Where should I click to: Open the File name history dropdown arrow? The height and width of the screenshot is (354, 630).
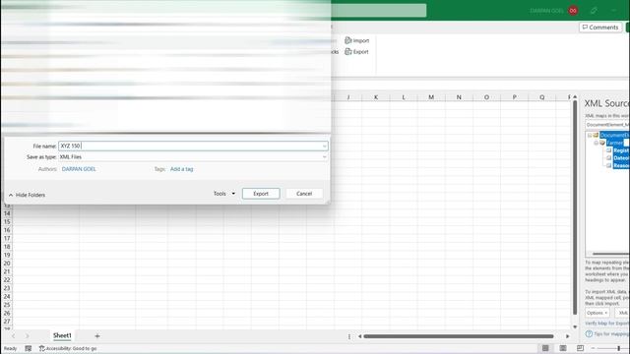(x=324, y=147)
